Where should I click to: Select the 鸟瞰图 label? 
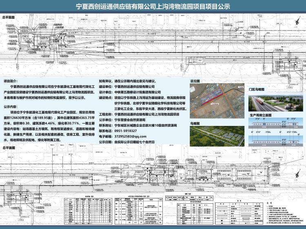click(x=195, y=123)
